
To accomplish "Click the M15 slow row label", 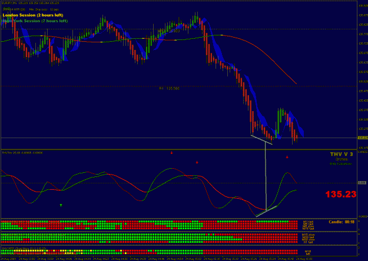I will (308, 235).
